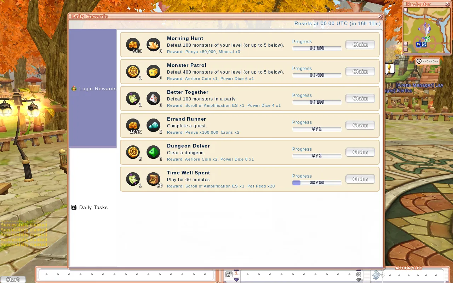Open the Daily Tasks tab
Image resolution: width=453 pixels, height=283 pixels.
[93, 207]
